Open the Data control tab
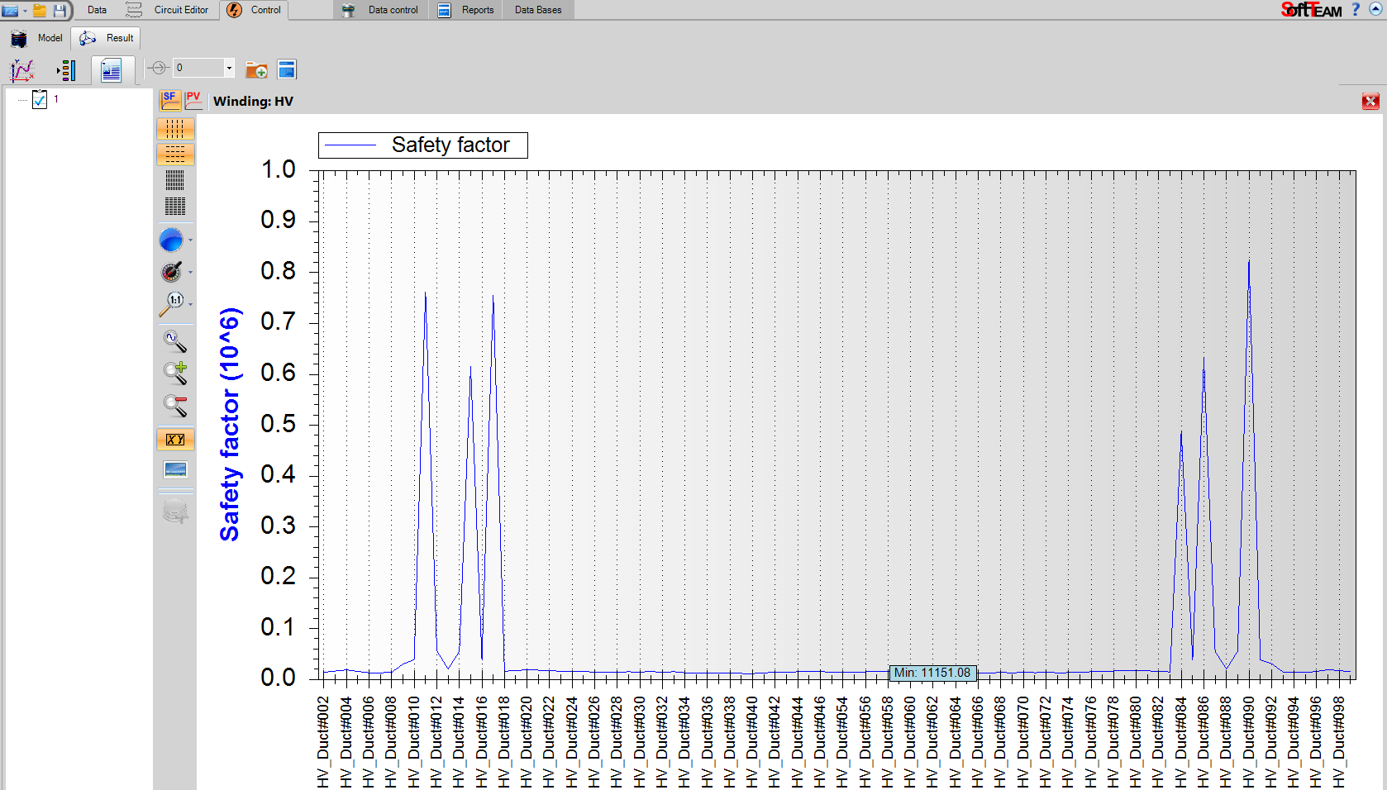 381,10
